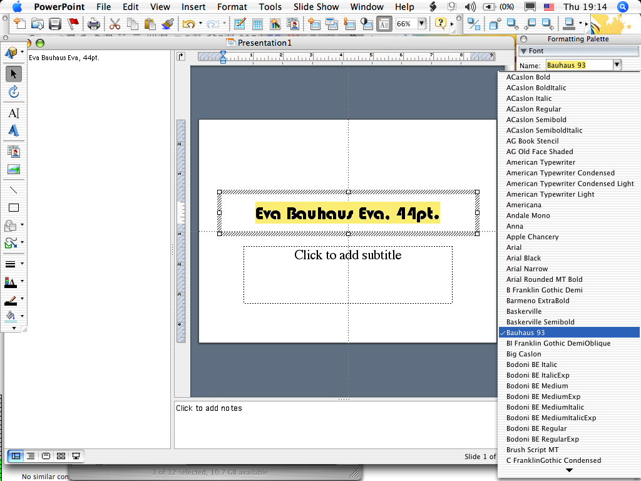Select the Line drawing tool
The image size is (641, 481).
(x=14, y=190)
